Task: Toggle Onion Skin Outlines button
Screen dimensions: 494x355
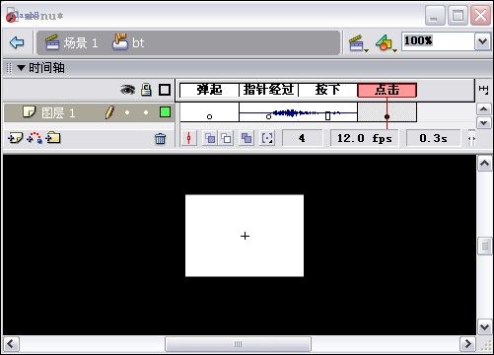Action: coord(227,138)
